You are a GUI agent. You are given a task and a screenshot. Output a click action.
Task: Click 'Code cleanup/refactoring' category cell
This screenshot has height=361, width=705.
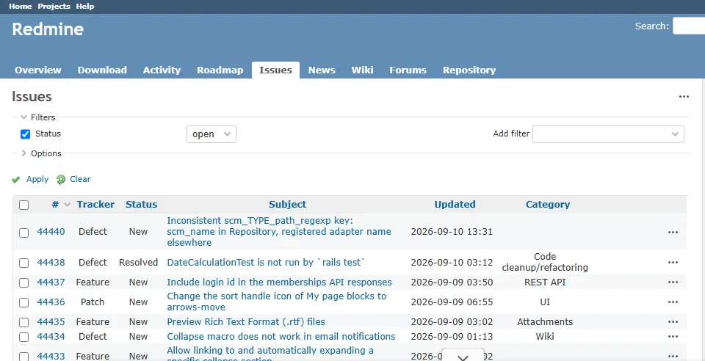pos(545,262)
